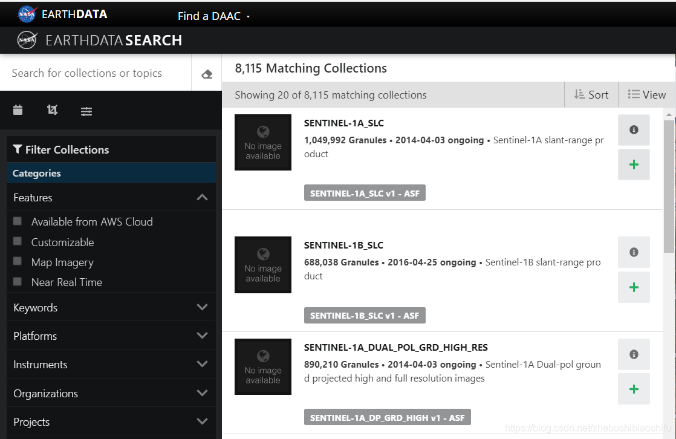The height and width of the screenshot is (439, 676).
Task: Open the View options button
Action: (646, 95)
